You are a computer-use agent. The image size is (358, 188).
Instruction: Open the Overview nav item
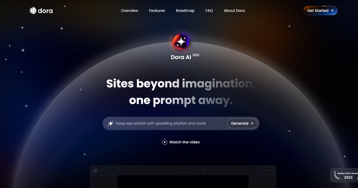click(129, 10)
